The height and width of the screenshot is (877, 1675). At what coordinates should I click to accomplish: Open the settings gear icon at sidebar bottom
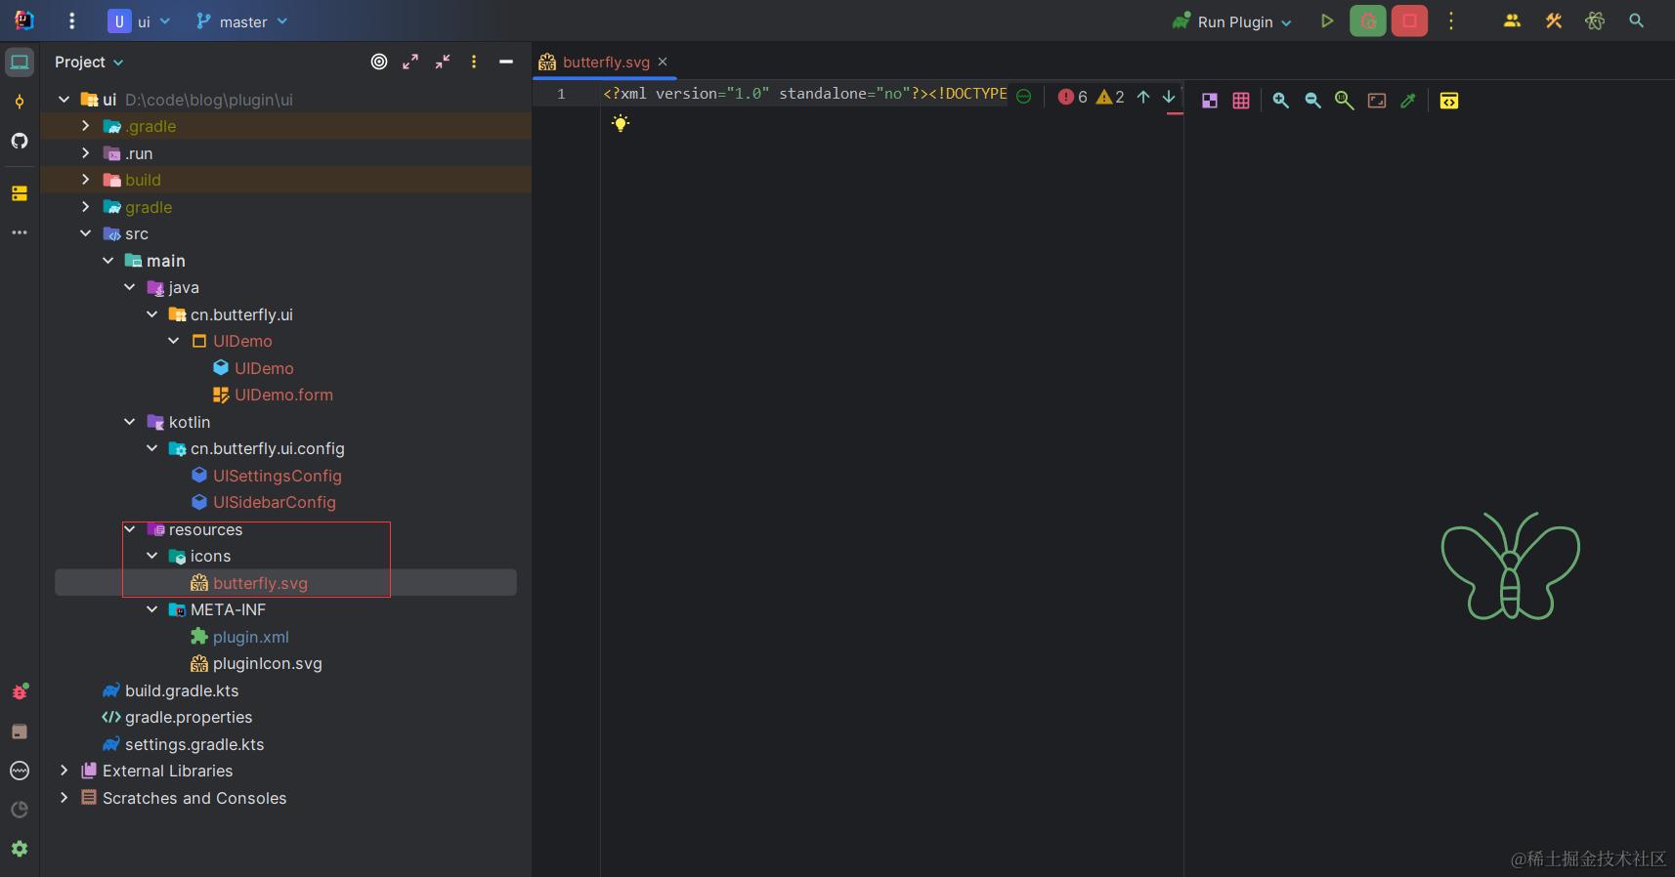pos(20,849)
